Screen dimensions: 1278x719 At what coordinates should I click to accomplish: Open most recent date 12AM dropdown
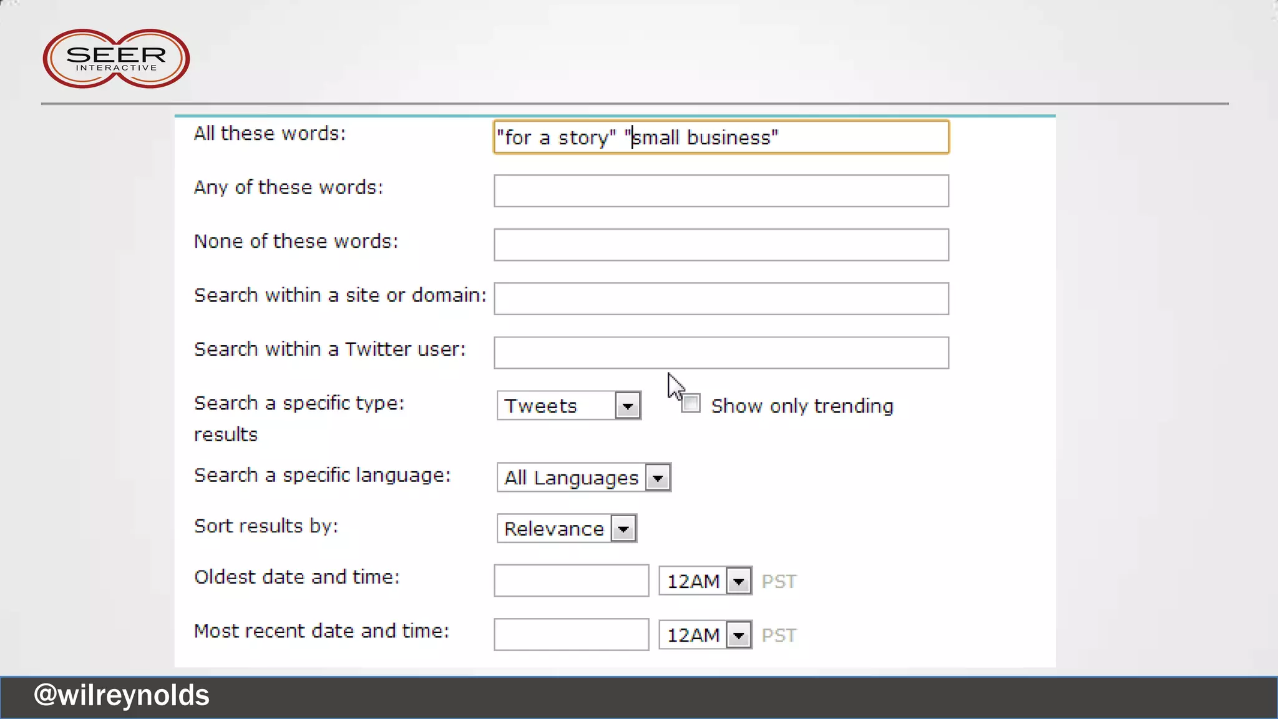click(739, 635)
